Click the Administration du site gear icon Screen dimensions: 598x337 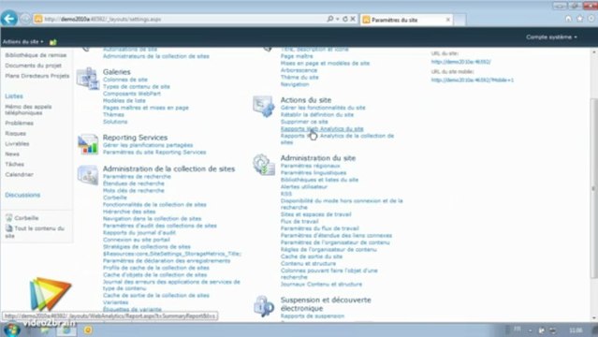(264, 165)
